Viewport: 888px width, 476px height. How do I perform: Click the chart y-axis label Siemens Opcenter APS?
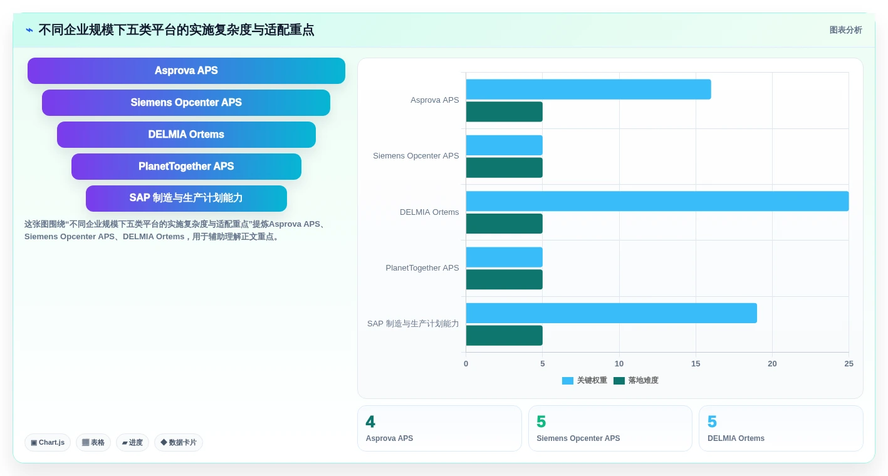click(416, 156)
